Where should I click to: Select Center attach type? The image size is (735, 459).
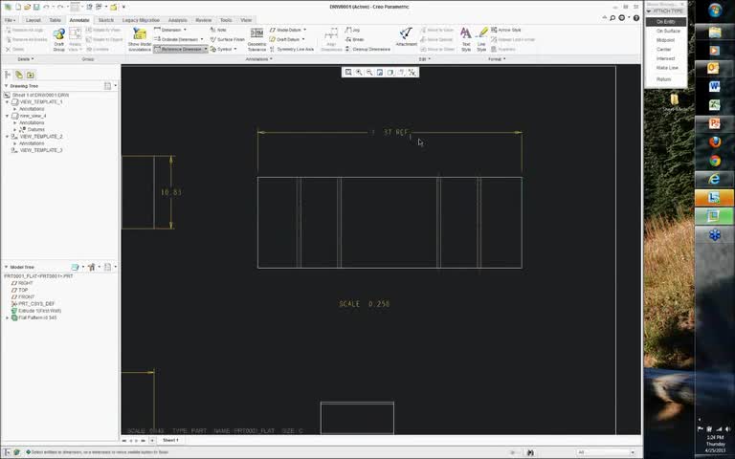click(x=666, y=49)
